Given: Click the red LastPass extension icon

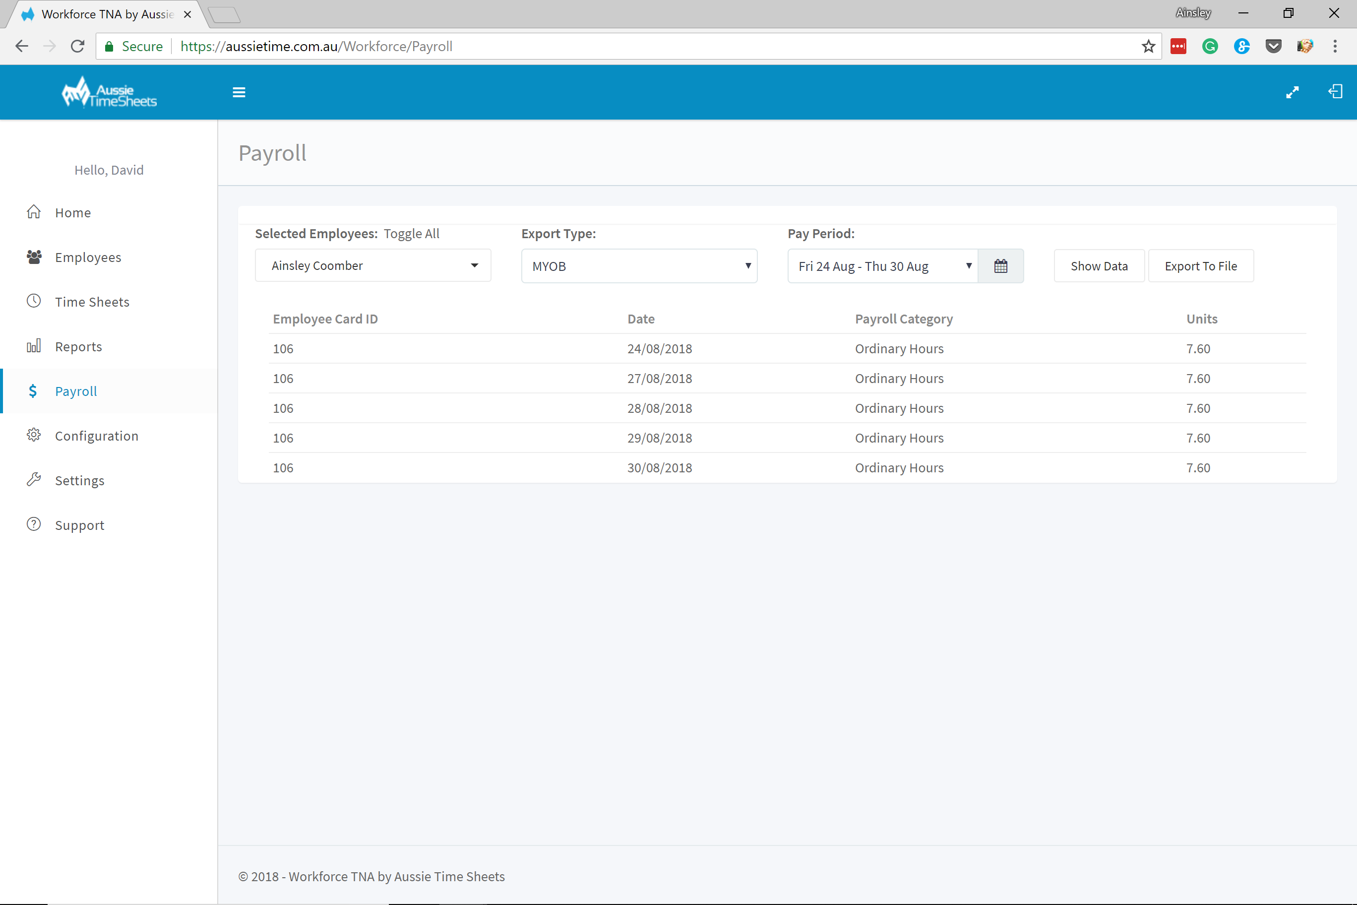Looking at the screenshot, I should (x=1178, y=46).
